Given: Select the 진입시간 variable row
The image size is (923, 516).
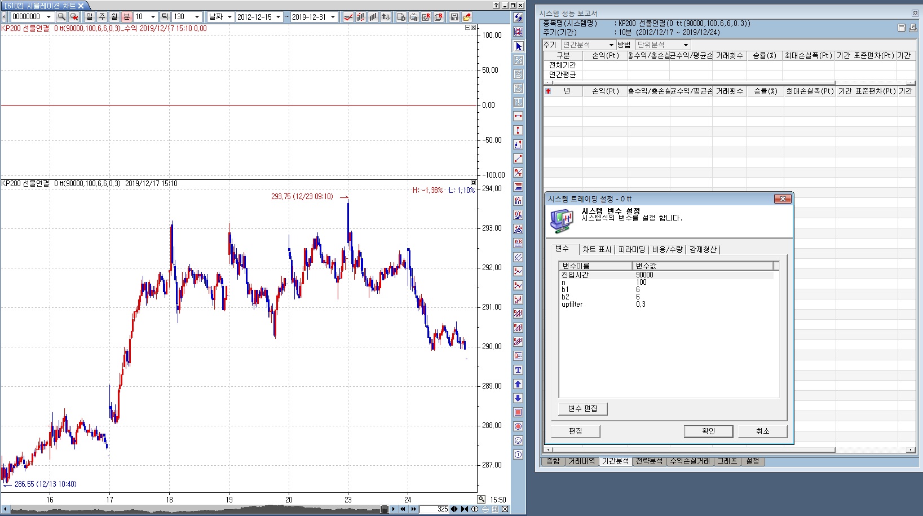Looking at the screenshot, I should [575, 275].
